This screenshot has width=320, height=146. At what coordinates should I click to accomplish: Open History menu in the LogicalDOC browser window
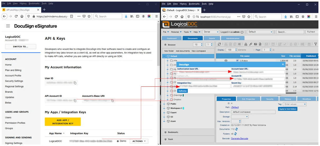pyautogui.click(x=183, y=4)
